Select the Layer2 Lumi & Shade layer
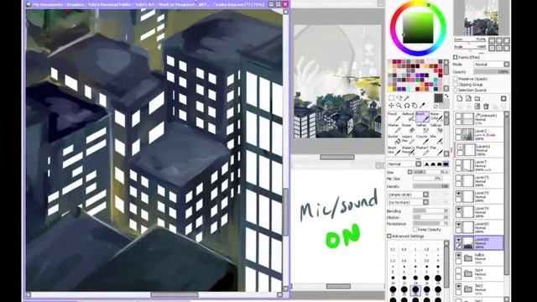Screen dimensions: 537x302 click(x=479, y=134)
